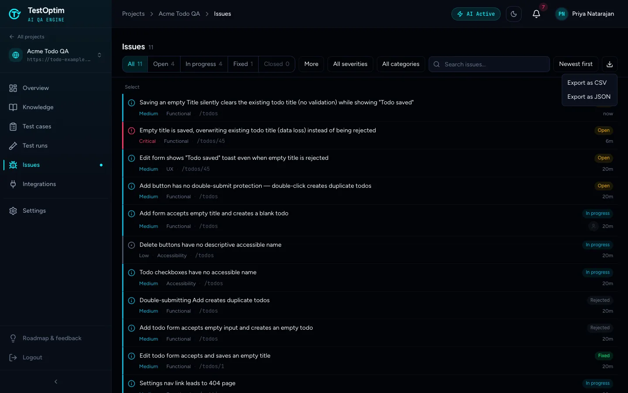Switch to the All issues tab
Viewport: 628px width, 393px height.
pos(135,64)
